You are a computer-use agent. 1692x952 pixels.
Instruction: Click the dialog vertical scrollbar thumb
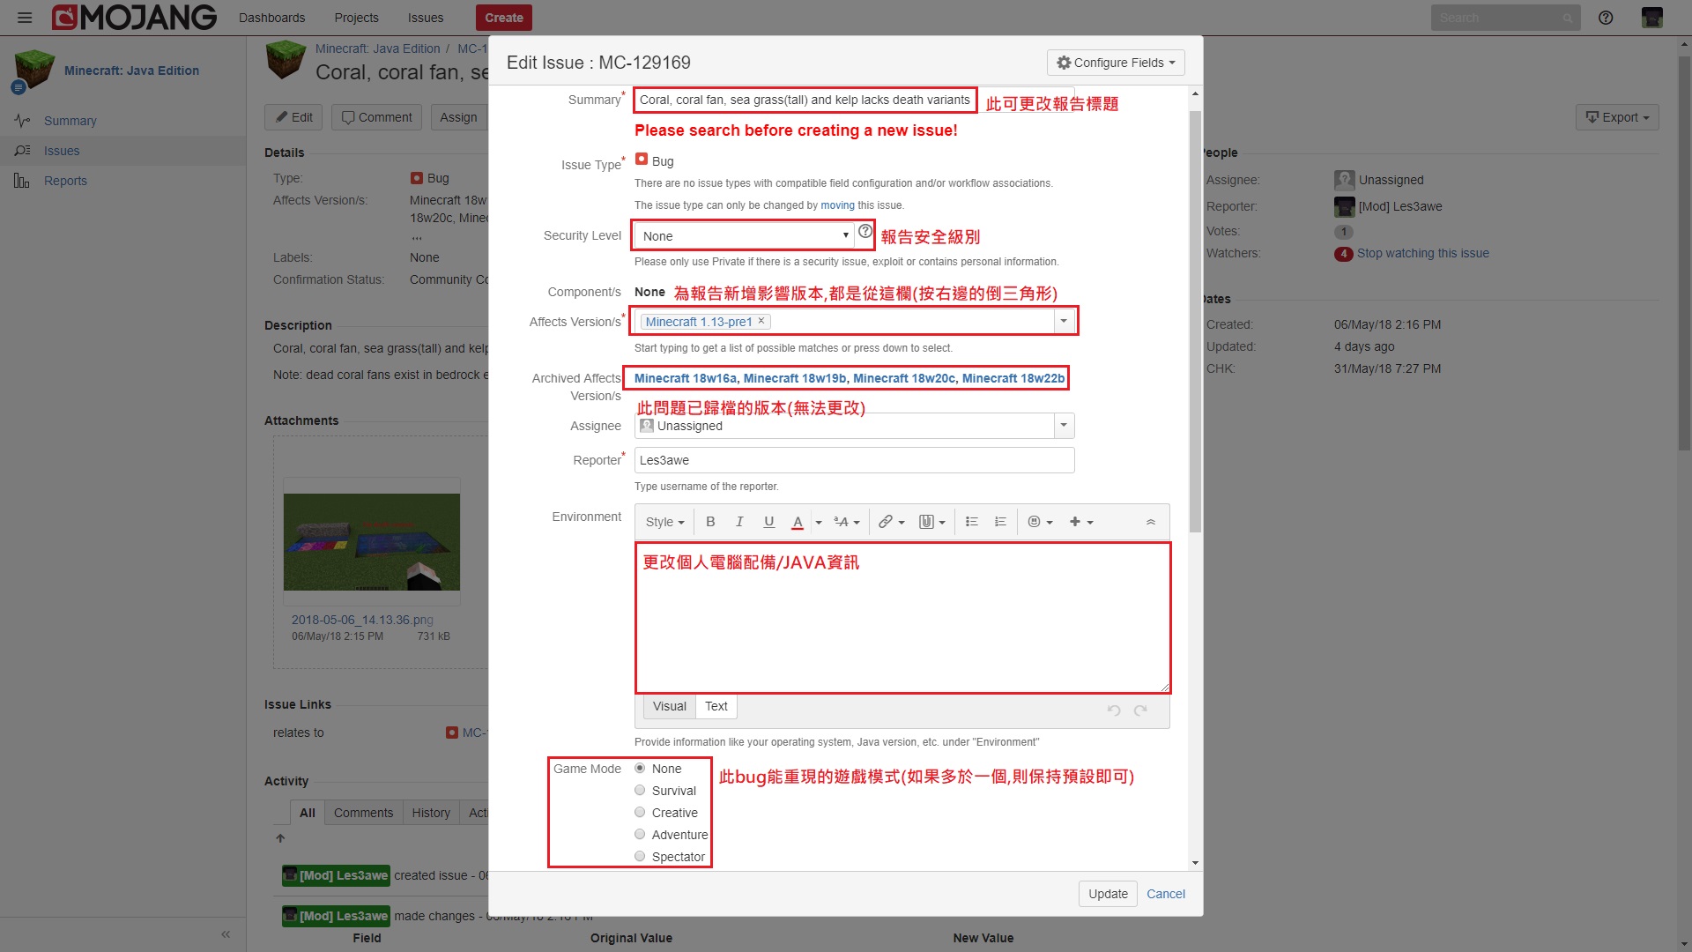pos(1195,322)
